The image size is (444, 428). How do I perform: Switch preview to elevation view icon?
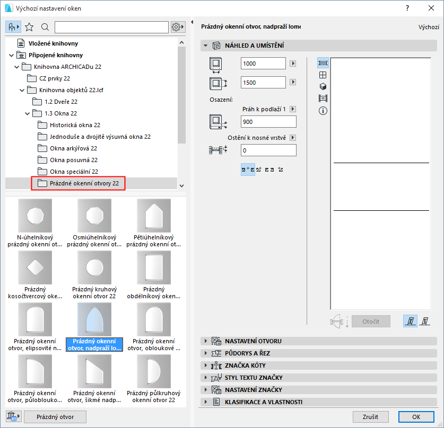(x=323, y=75)
